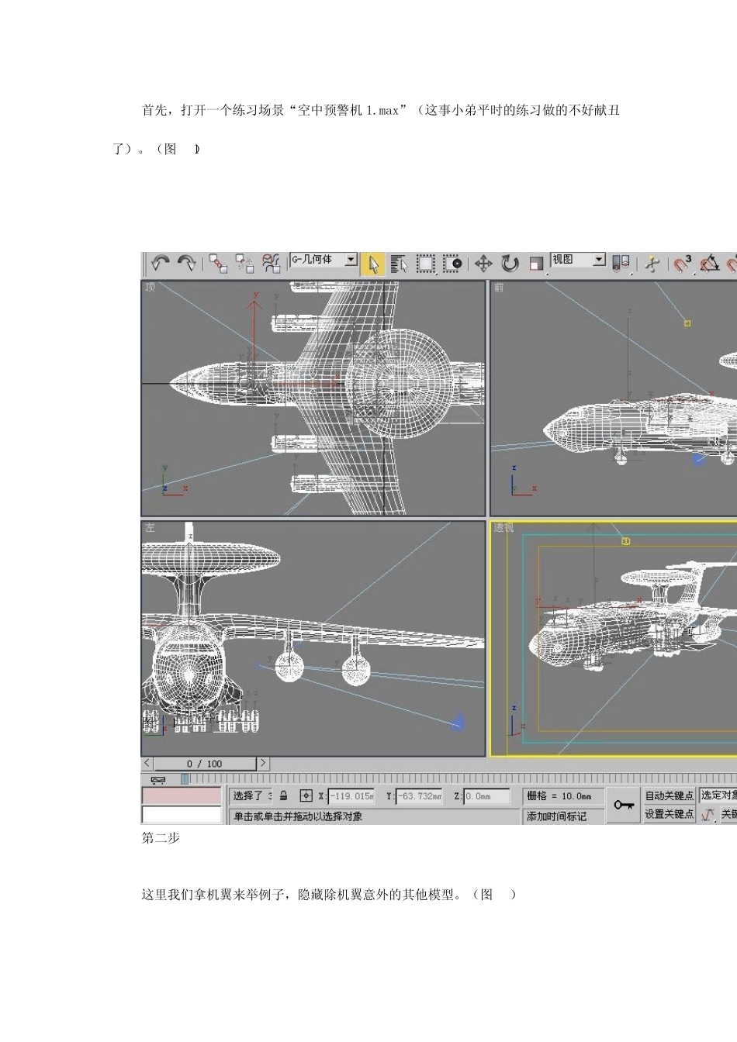Toggle the Angle Snap icon

709,264
